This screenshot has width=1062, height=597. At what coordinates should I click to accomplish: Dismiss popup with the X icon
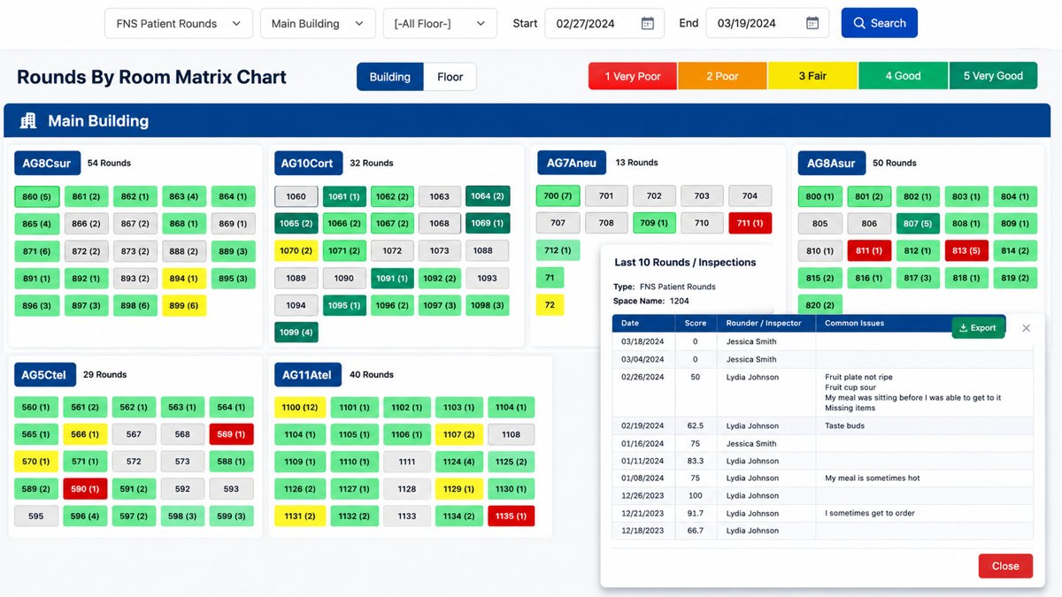(1026, 328)
